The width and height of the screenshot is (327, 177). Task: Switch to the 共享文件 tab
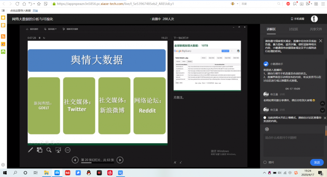[316, 29]
